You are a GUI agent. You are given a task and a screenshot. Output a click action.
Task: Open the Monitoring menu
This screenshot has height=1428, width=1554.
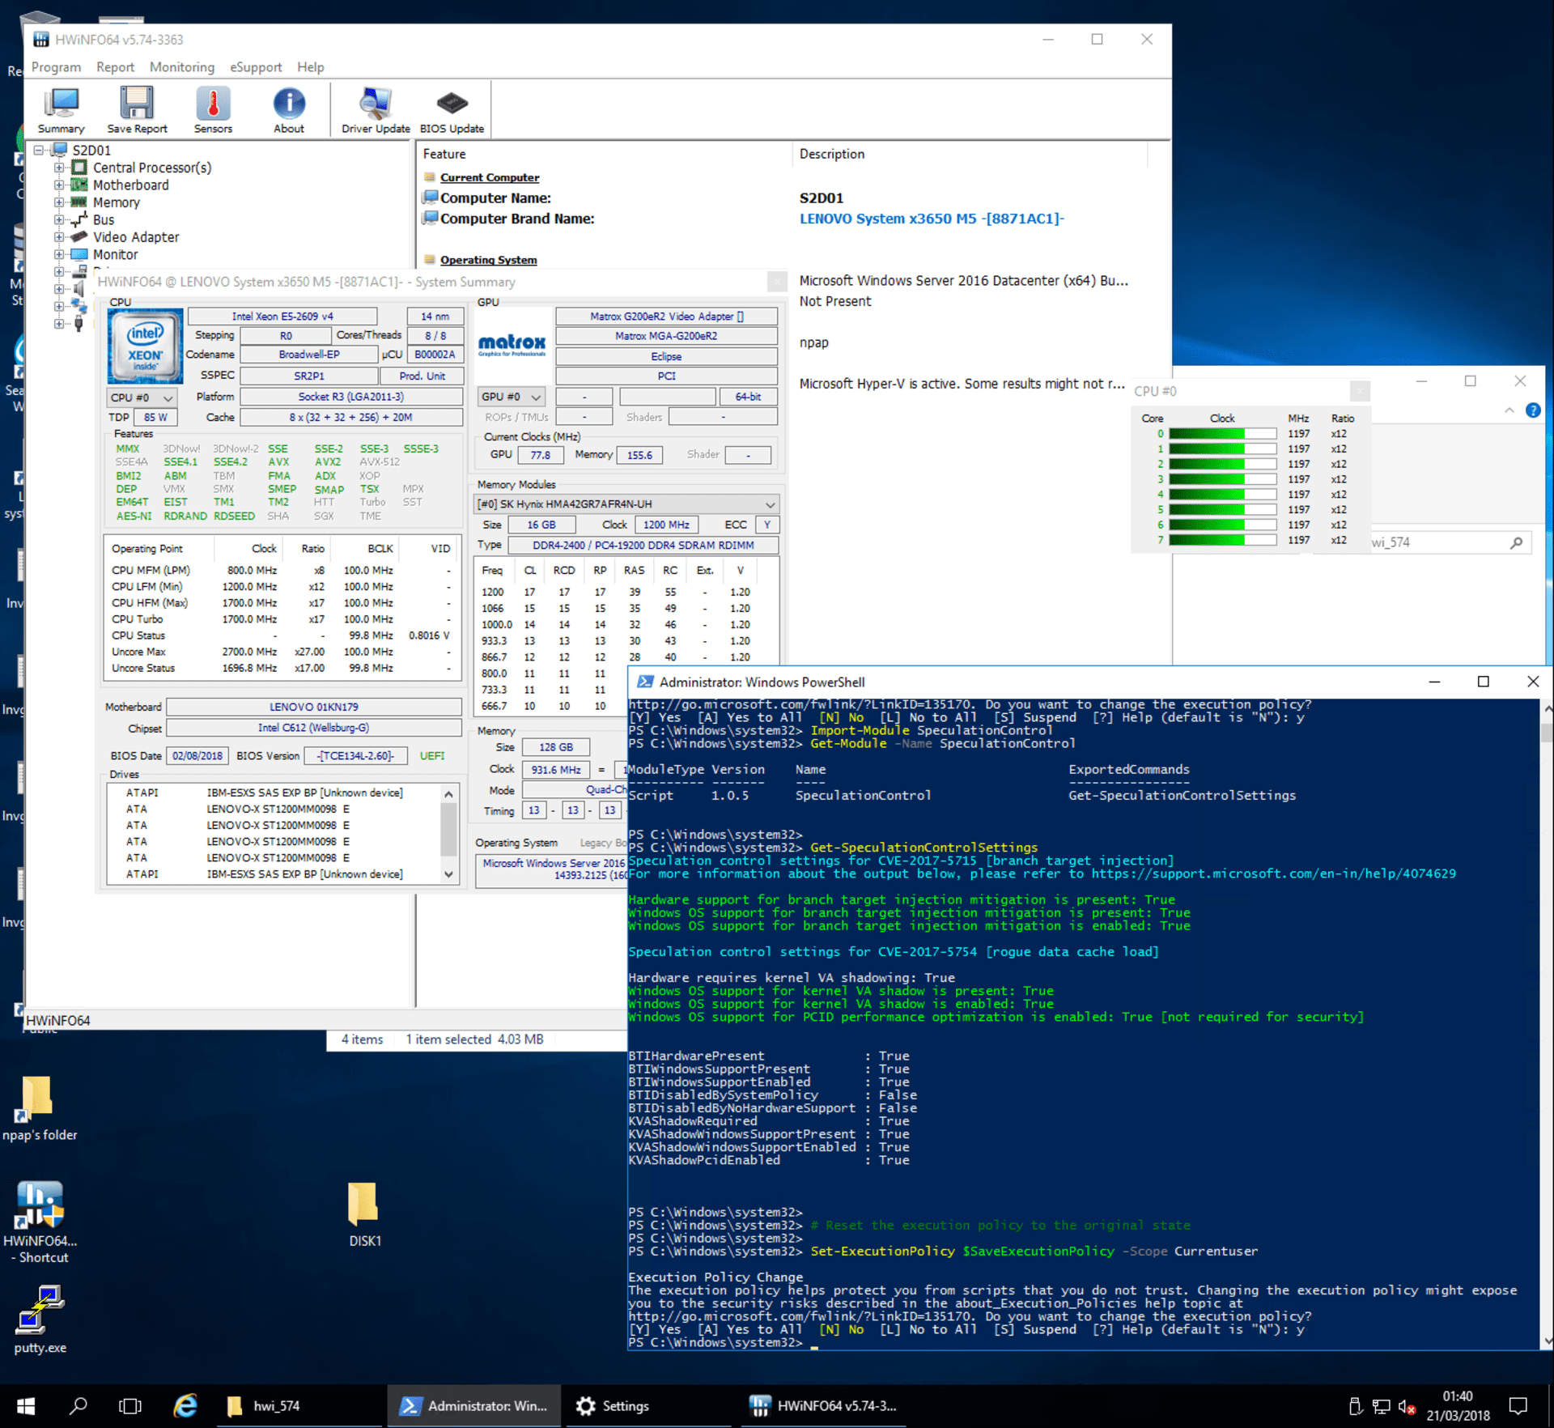[182, 67]
